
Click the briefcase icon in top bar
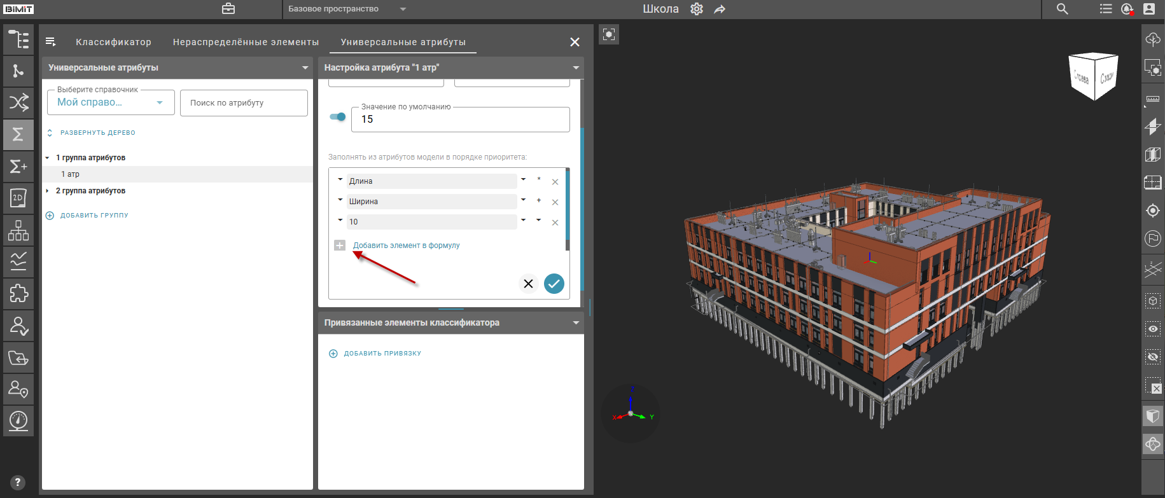coord(228,9)
